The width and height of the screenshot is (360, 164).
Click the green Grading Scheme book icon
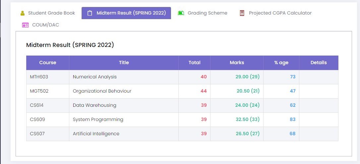181,13
